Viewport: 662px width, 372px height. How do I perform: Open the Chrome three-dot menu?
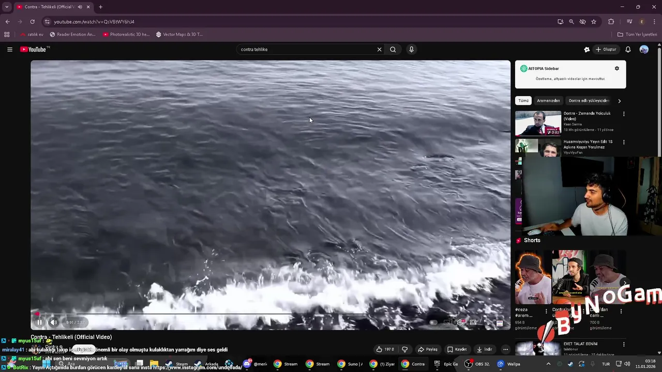(654, 22)
